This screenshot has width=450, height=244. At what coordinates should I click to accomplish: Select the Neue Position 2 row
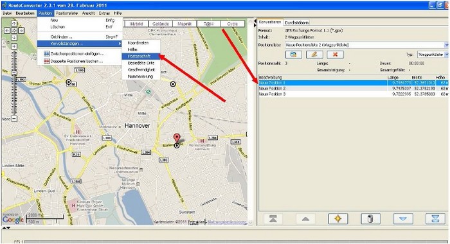(354, 89)
